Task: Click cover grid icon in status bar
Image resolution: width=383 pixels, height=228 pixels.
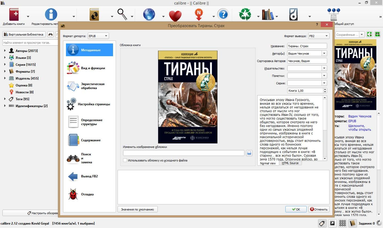Action: (343, 223)
